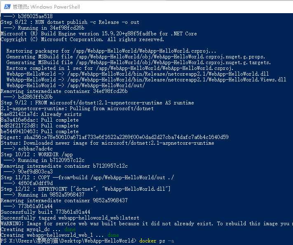Click the green 'done' after mysql_dc
The image size is (293, 245).
coord(70,229)
